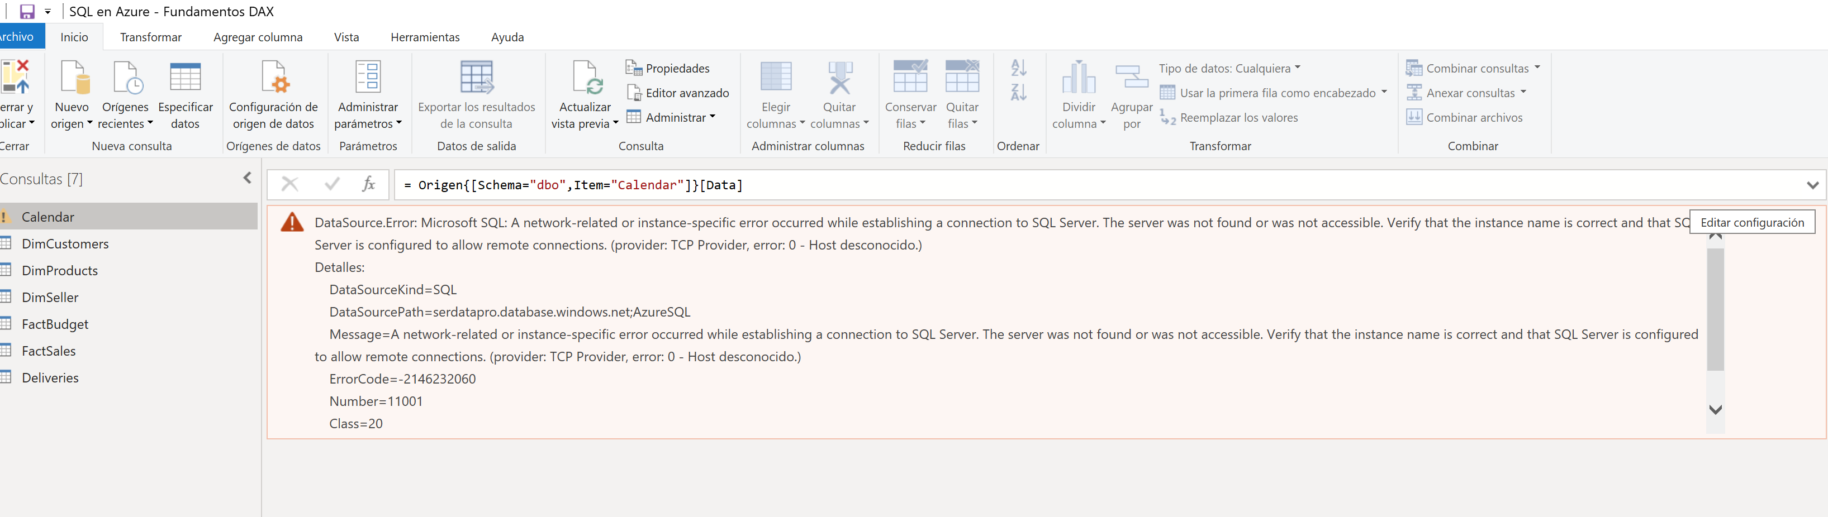This screenshot has height=517, width=1828.
Task: Open the Agregar columna tab
Action: point(258,37)
